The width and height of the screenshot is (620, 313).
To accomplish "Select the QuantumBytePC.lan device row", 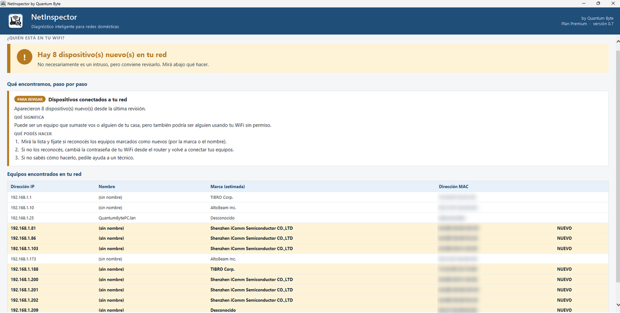I will (308, 218).
